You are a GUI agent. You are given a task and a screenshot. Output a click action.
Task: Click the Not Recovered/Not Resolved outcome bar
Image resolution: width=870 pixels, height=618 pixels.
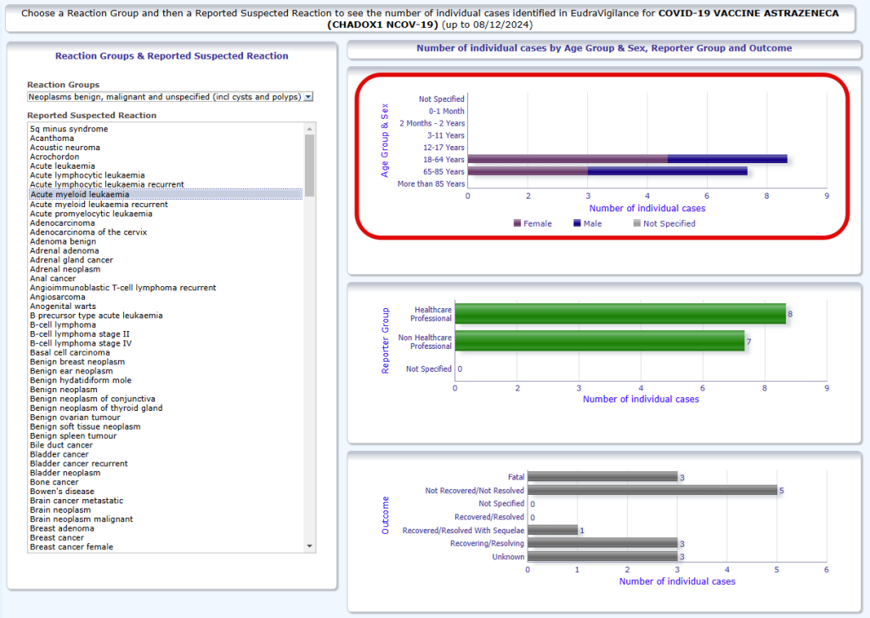pos(652,490)
